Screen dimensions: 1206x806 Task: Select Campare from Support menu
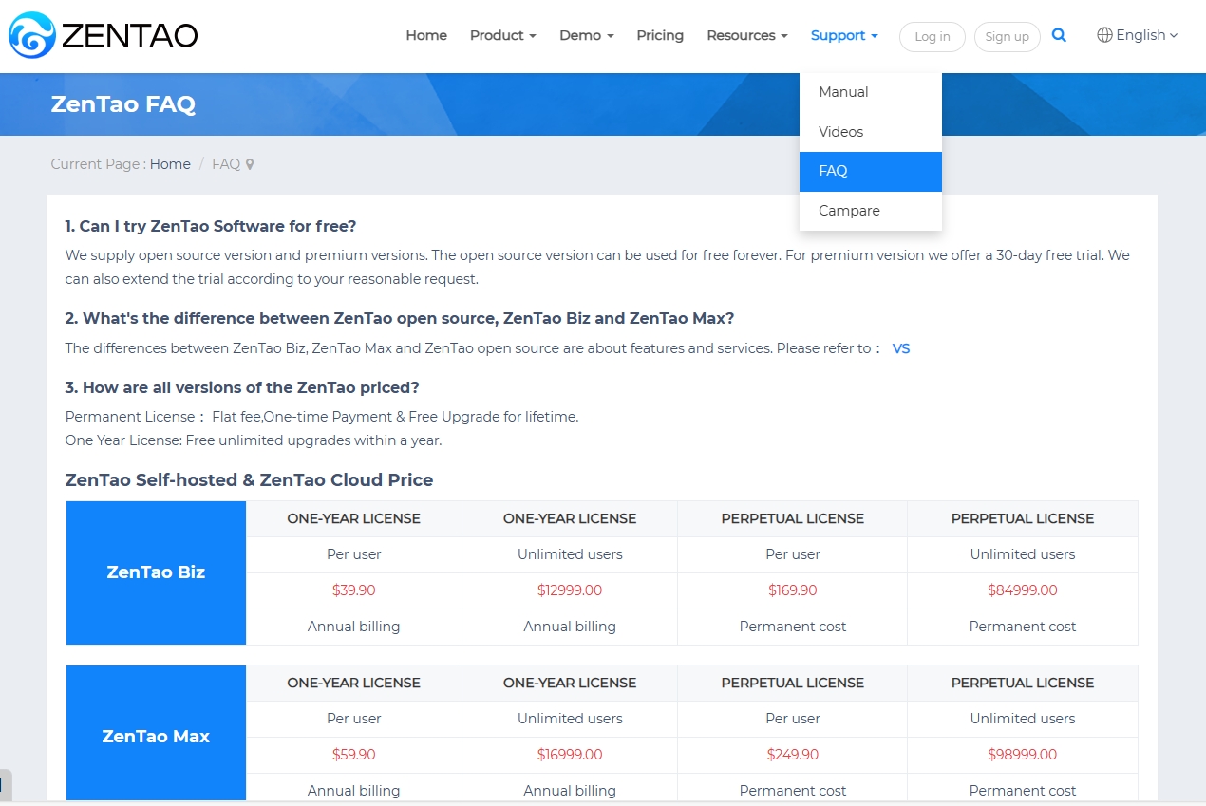(x=871, y=211)
